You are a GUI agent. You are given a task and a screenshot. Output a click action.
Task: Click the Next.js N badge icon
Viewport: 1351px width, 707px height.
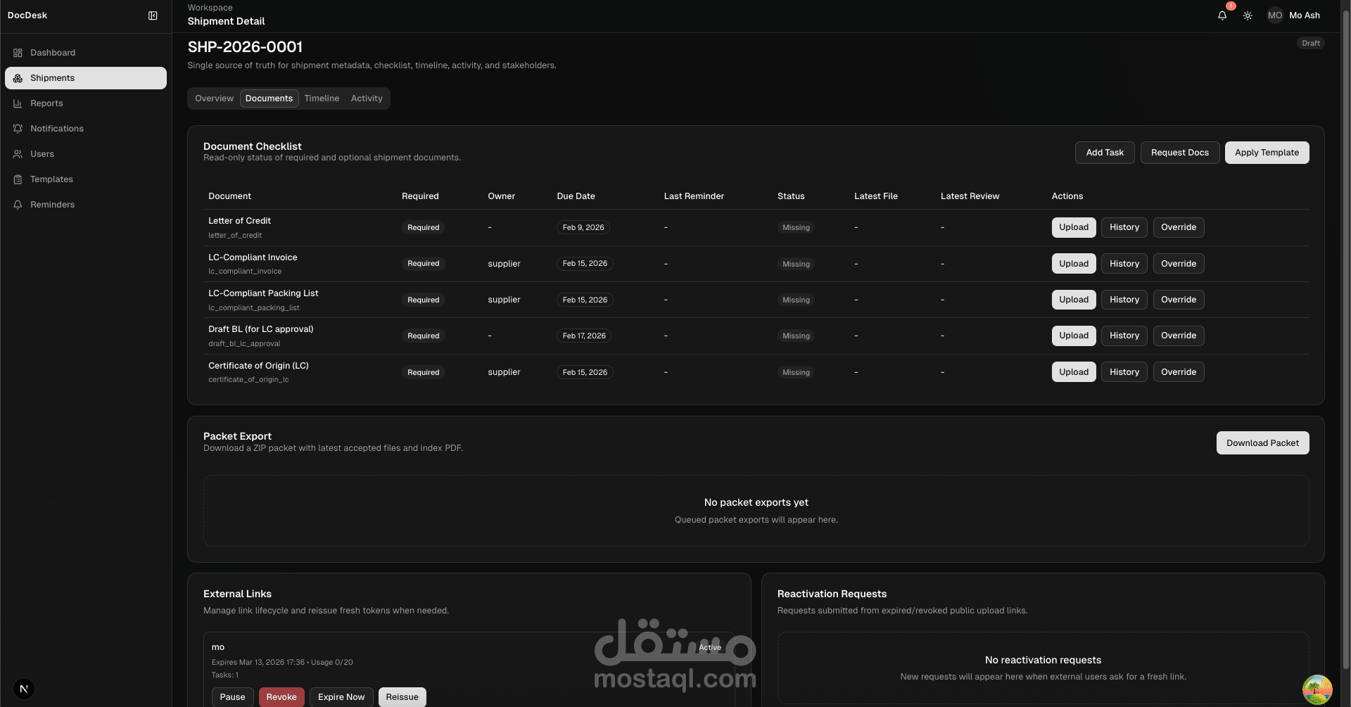(x=24, y=689)
